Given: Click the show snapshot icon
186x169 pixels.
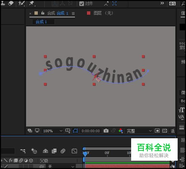Looking at the screenshot, I should (x=113, y=131).
